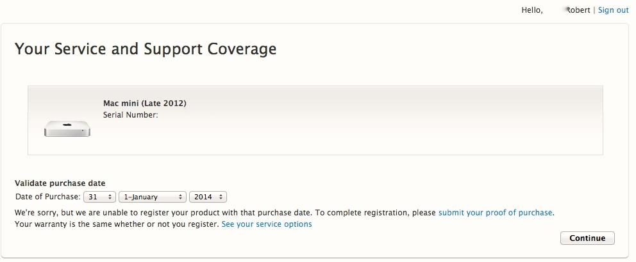Follow the See your service options link
This screenshot has height=262, width=636.
(x=267, y=224)
